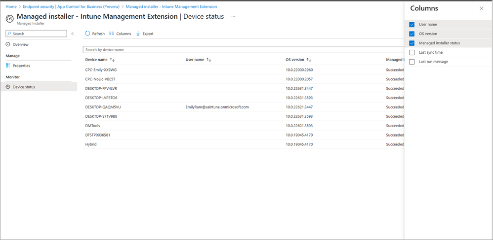Screen dimensions: 493x240
Task: Uncheck Managed installer status checkbox
Action: click(x=412, y=43)
